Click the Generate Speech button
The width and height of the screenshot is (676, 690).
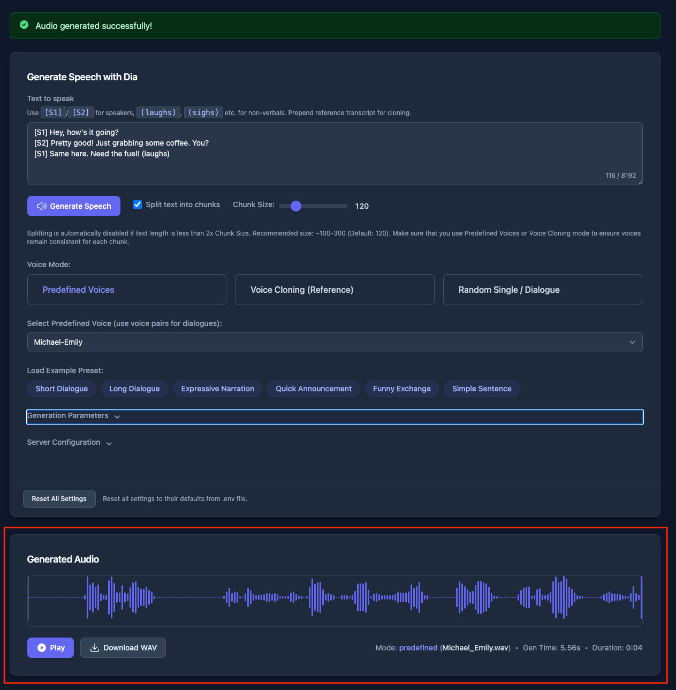74,206
